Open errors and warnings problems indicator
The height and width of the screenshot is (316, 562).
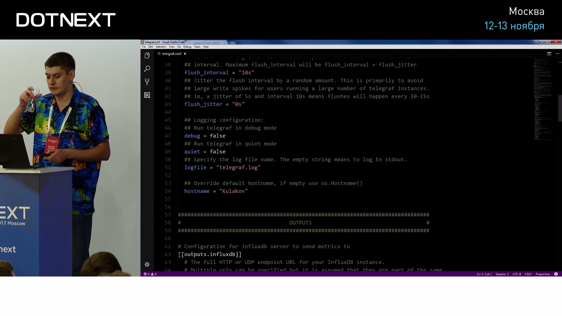[x=150, y=274]
